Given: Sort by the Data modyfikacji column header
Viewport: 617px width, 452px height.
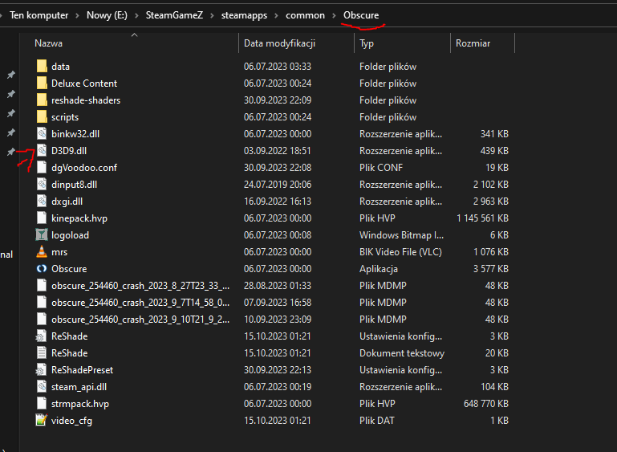Looking at the screenshot, I should point(279,43).
